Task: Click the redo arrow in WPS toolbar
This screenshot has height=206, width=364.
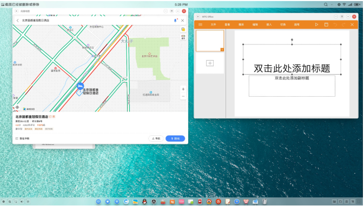Action: 343,24
